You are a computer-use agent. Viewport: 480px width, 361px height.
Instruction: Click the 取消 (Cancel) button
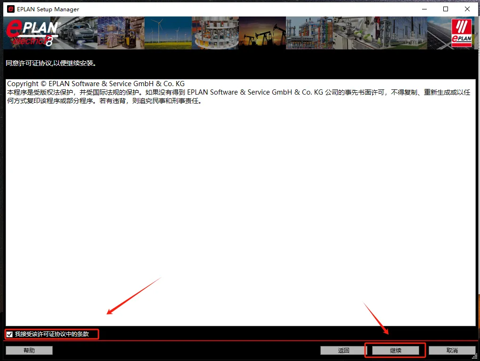click(452, 350)
